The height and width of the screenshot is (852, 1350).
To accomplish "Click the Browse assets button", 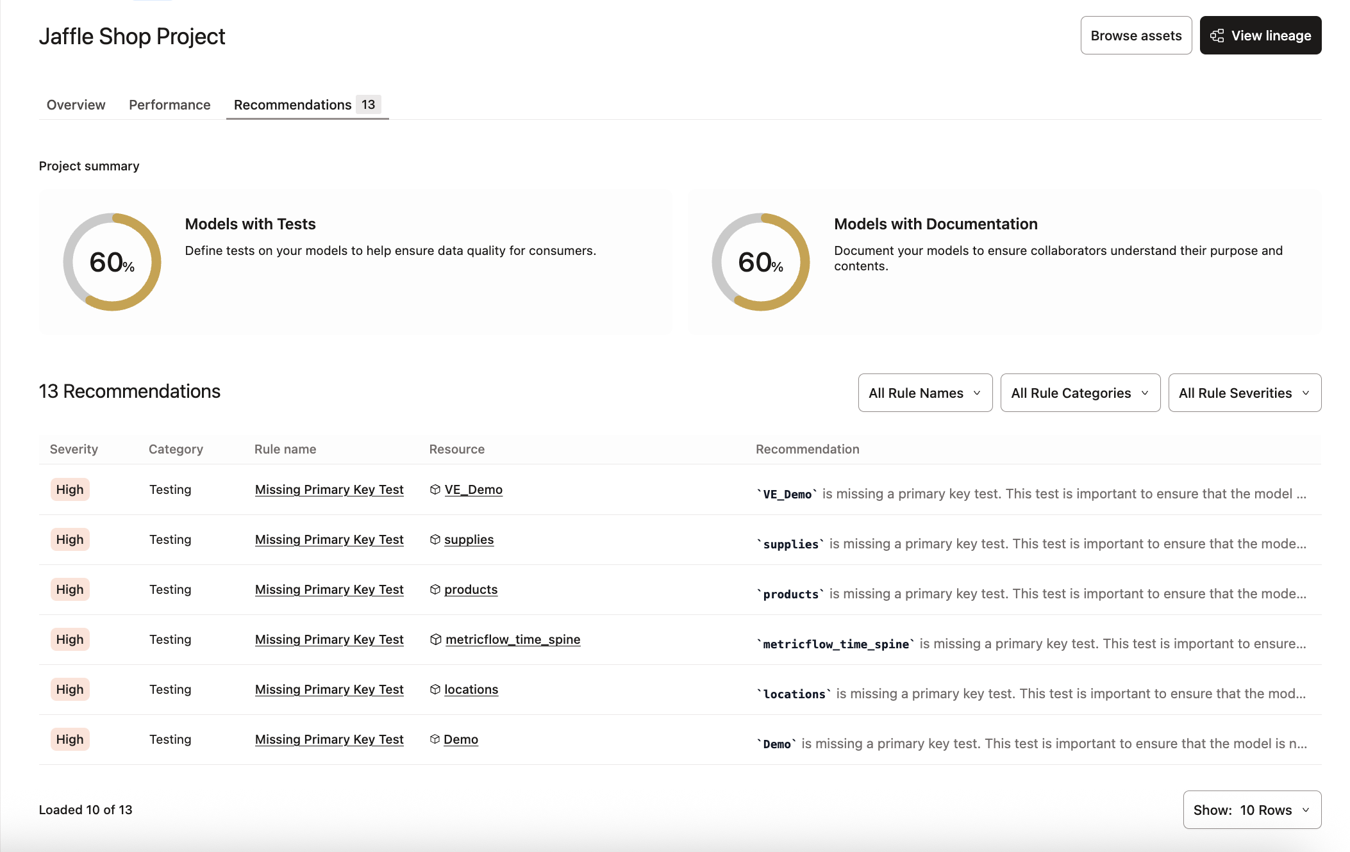I will [x=1135, y=35].
